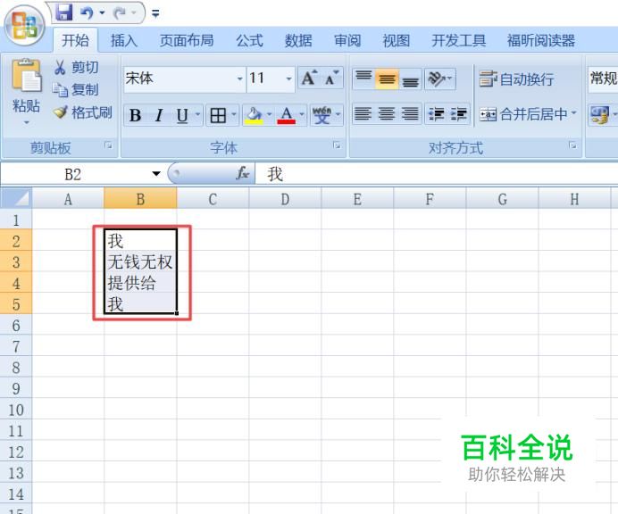Viewport: 618px width, 514px height.
Task: Open the 对齐方式 dialog launcher
Action: coord(573,145)
